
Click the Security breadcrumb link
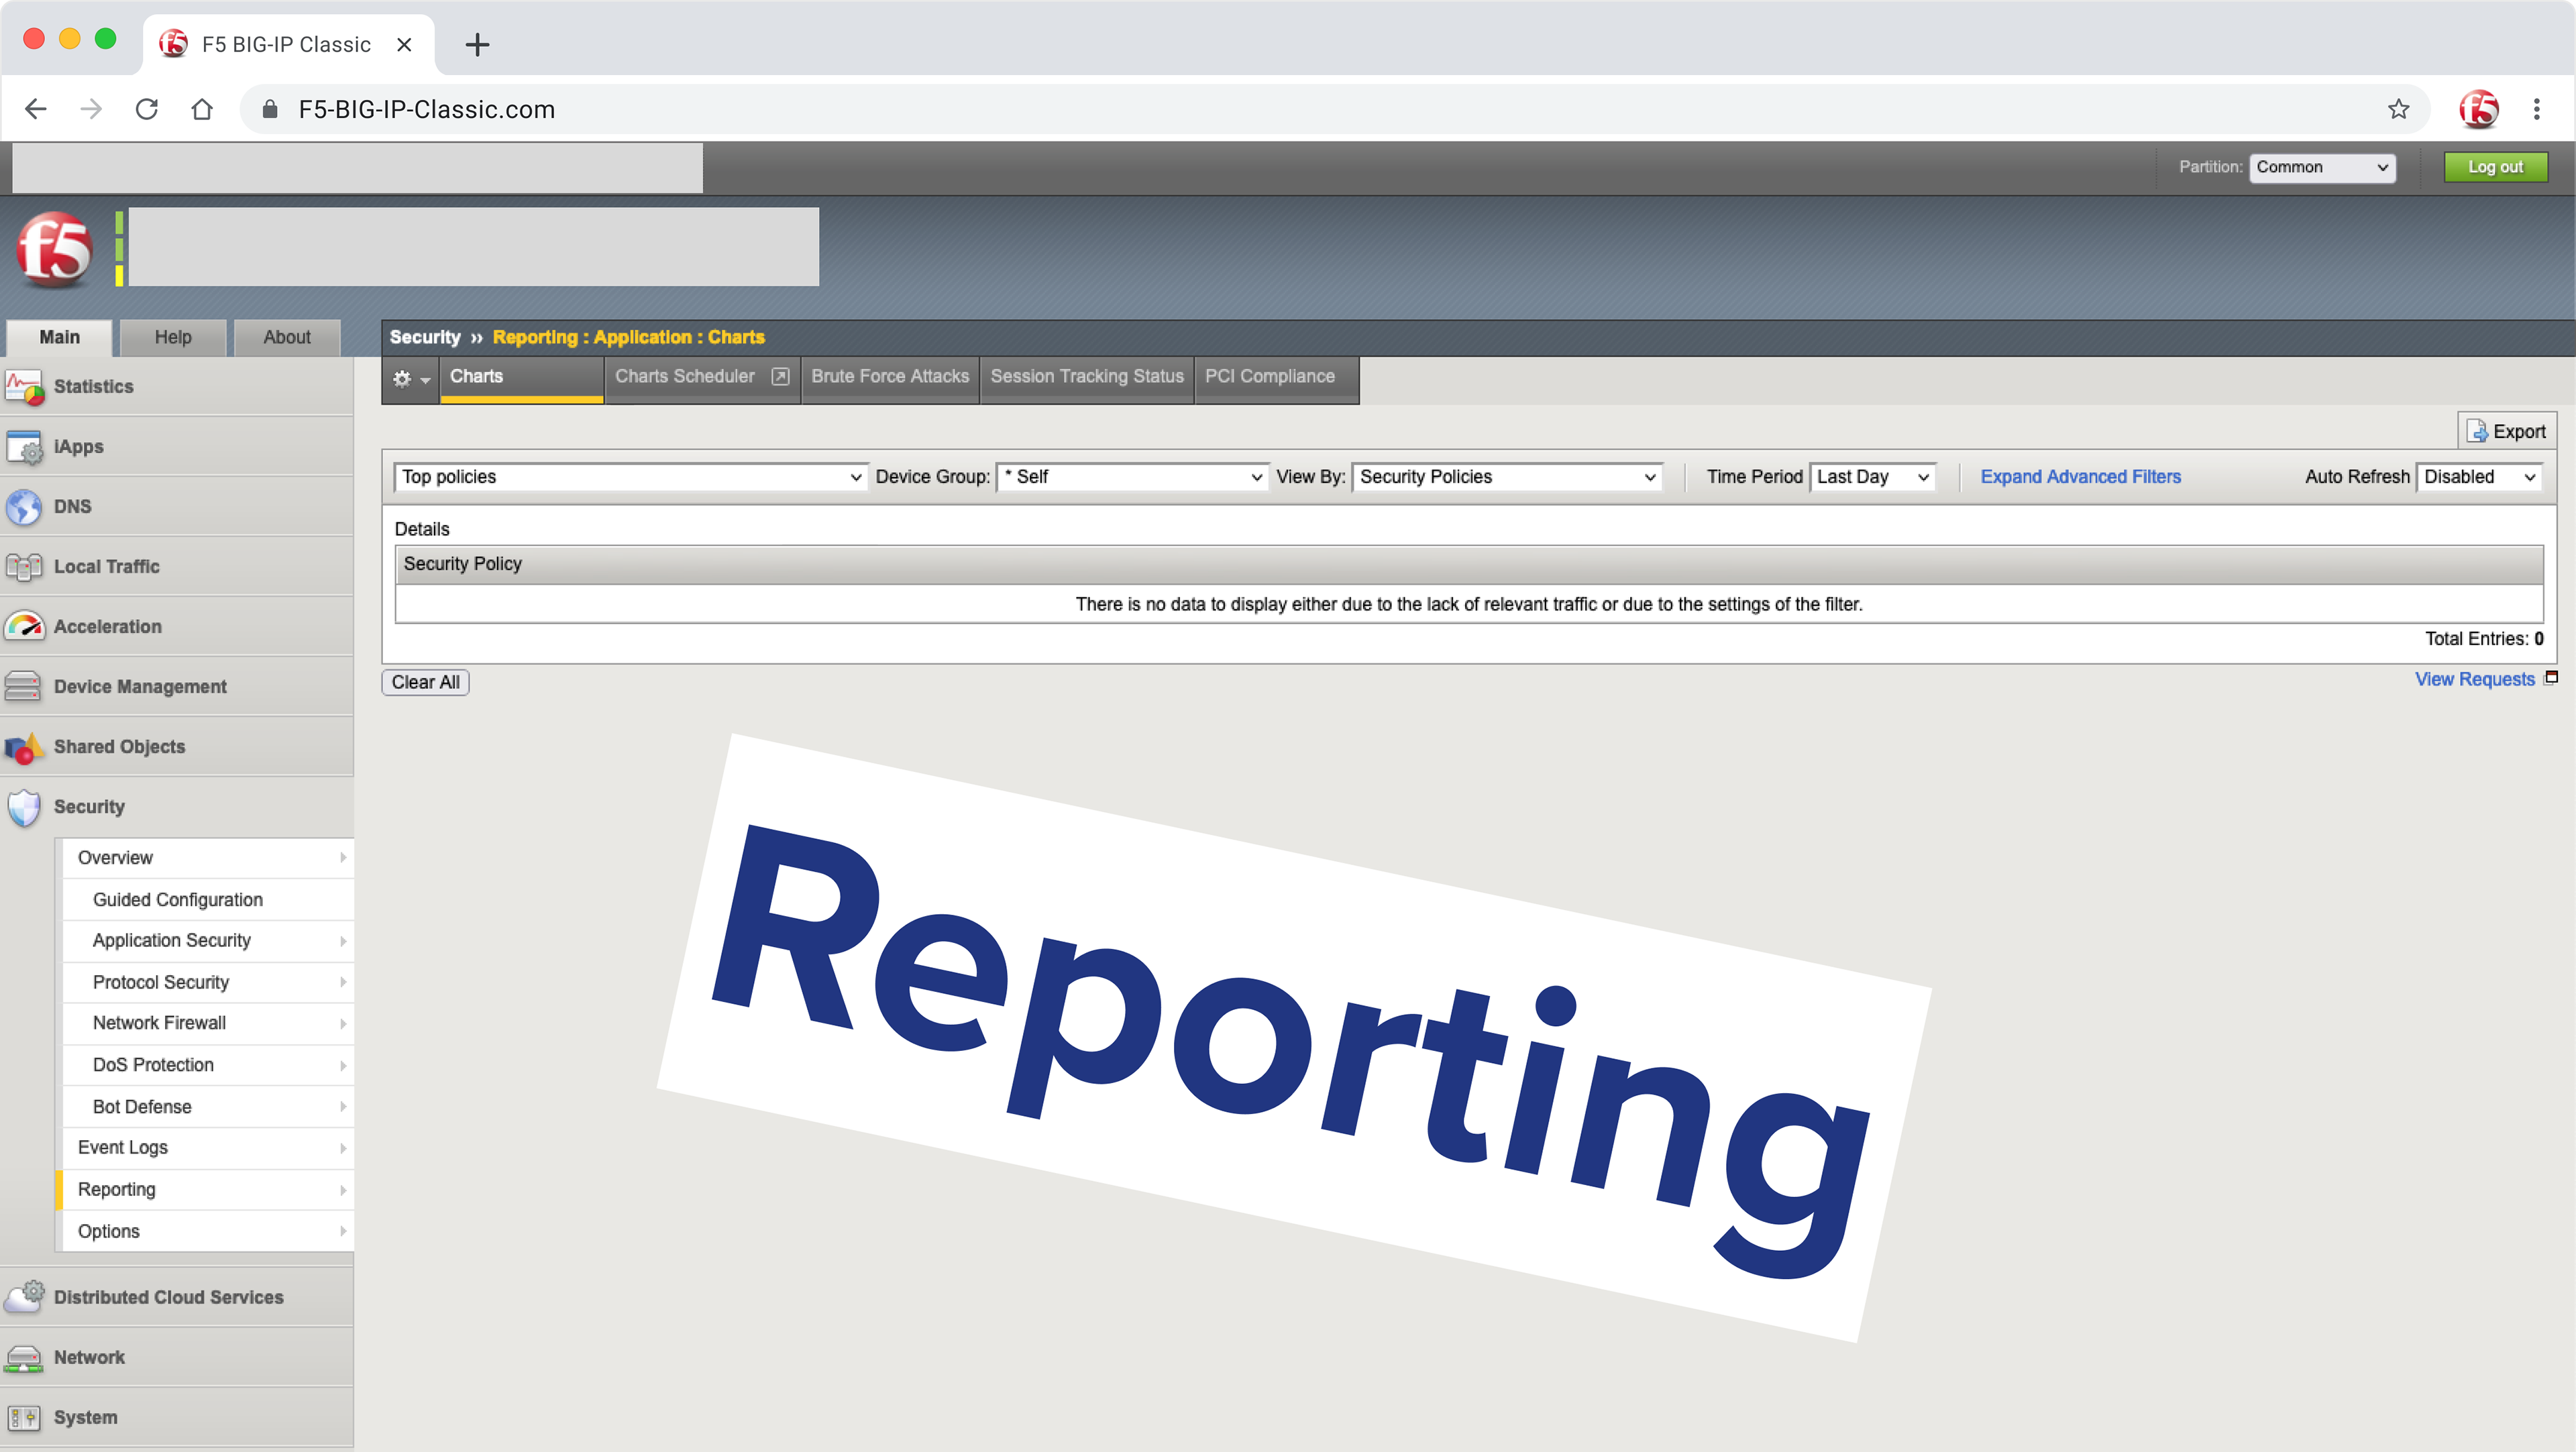coord(425,337)
